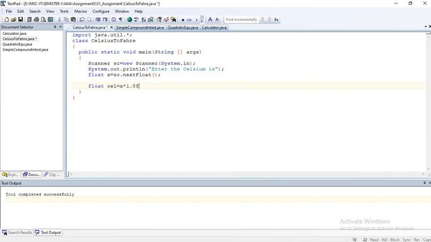Open the Macros menu

click(81, 11)
